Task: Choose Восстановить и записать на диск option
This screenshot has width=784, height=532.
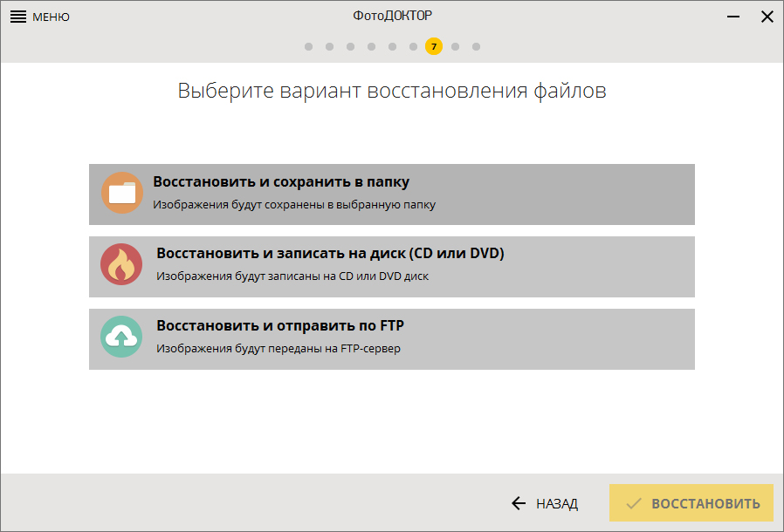Action: (x=392, y=267)
